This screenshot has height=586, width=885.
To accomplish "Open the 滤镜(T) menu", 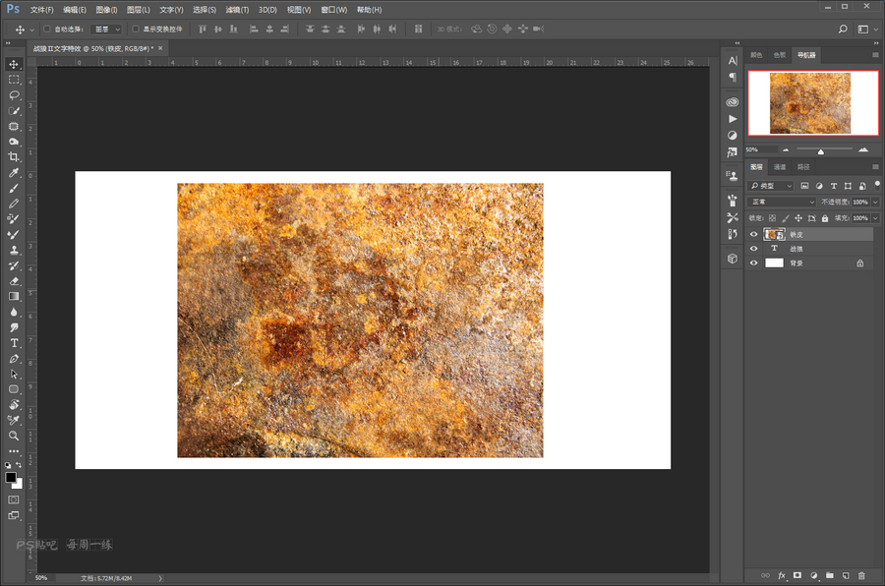I will coord(235,9).
